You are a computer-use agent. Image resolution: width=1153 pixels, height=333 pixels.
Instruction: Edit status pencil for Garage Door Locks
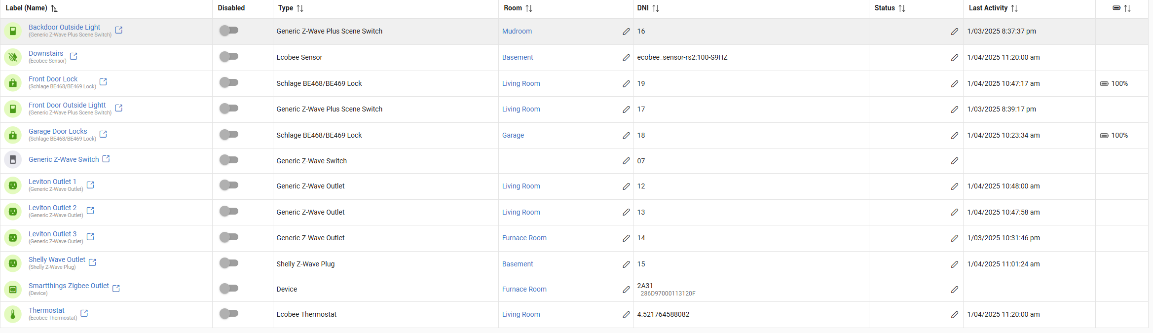pyautogui.click(x=955, y=136)
